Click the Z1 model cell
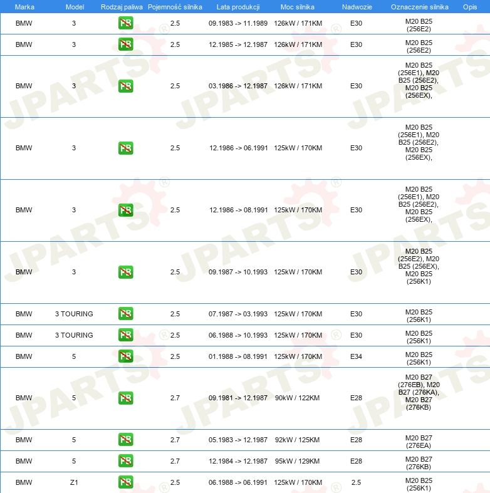 74,482
